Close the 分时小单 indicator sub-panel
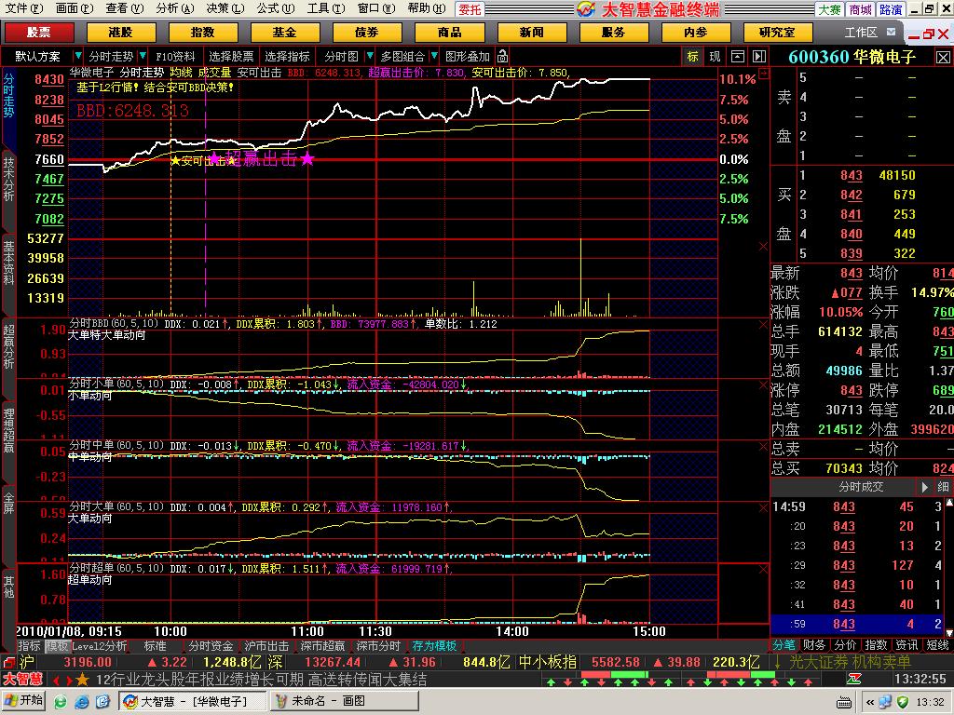954x715 pixels. click(x=763, y=385)
